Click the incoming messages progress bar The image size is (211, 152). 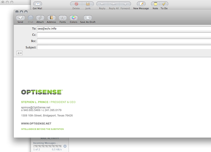(47, 146)
